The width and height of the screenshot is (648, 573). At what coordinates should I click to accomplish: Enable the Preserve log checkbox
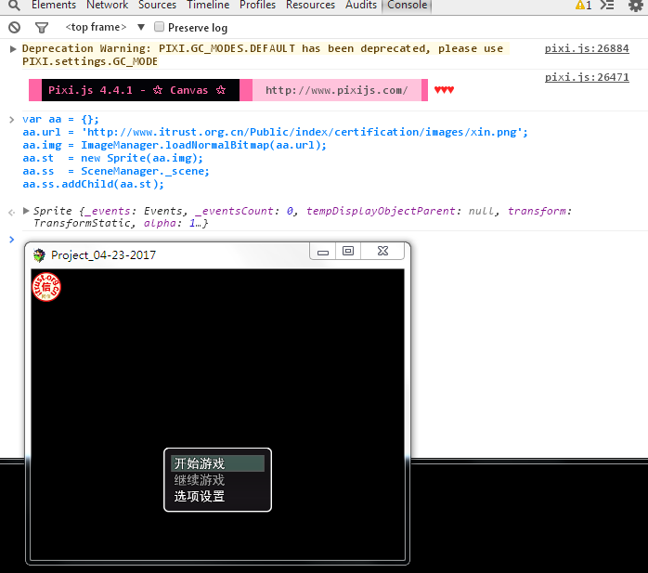click(159, 27)
